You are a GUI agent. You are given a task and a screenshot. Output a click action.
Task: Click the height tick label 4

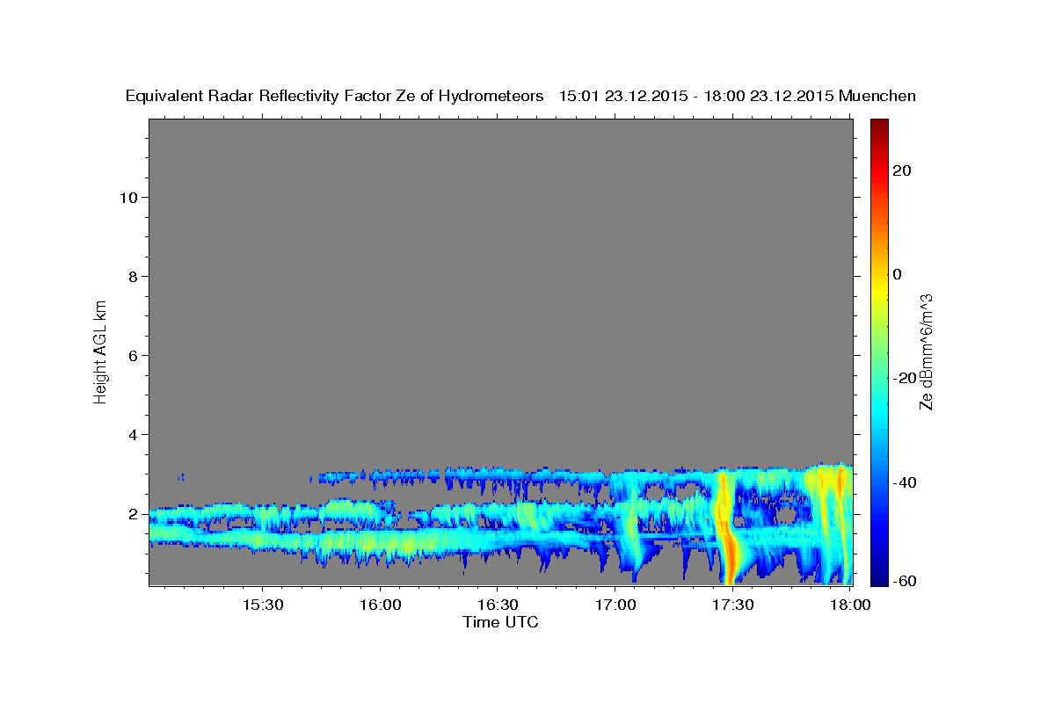[134, 435]
